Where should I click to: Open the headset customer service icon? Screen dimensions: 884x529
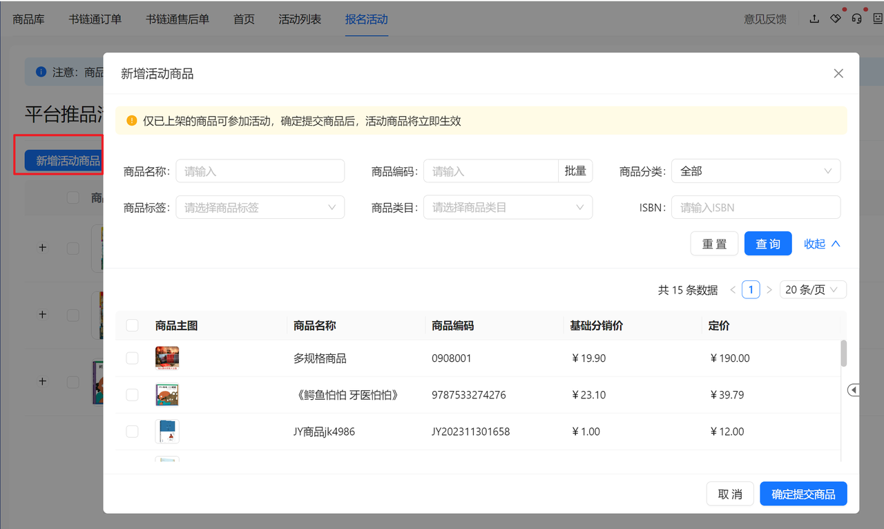tap(856, 19)
